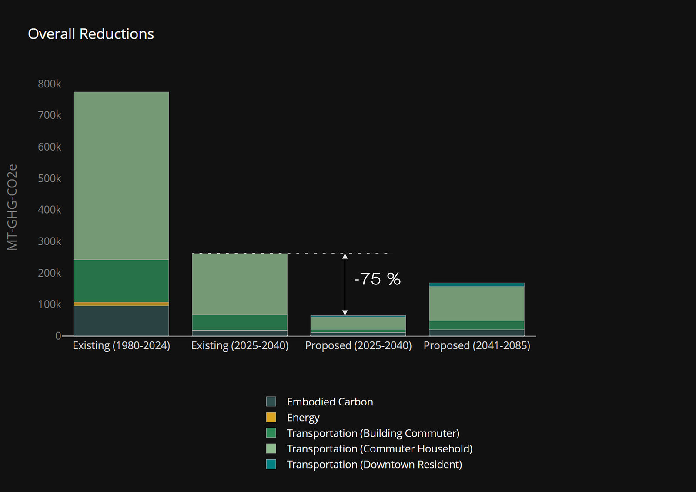
Task: Click the MT-GHG-CO2e y-axis title
Action: [x=13, y=207]
